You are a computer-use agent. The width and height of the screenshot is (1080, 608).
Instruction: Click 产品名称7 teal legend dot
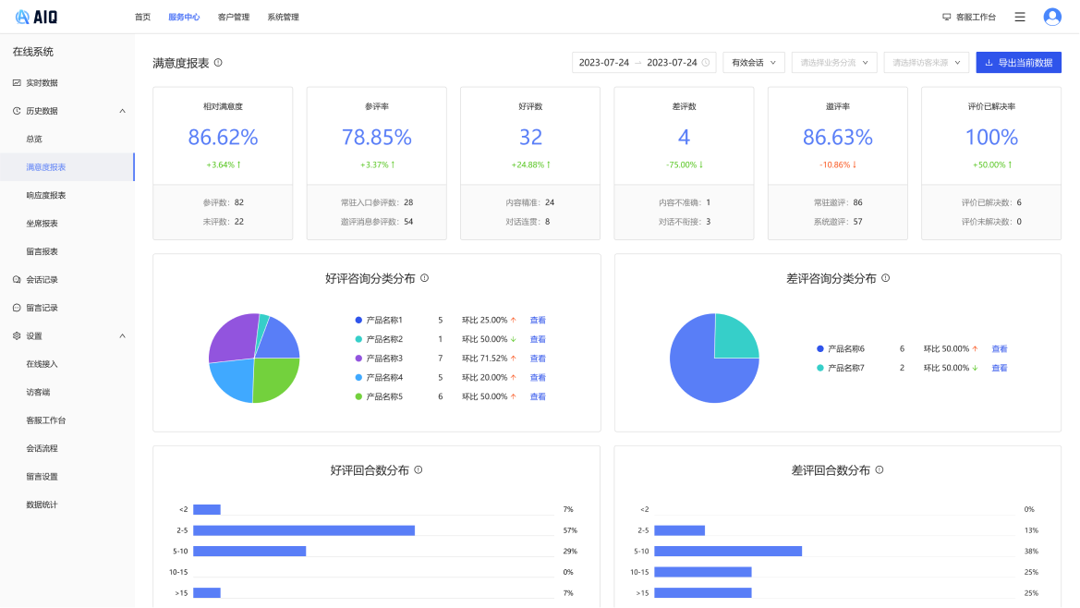point(819,369)
